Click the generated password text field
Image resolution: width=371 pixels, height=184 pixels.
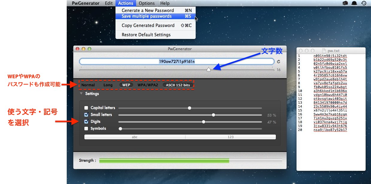(x=177, y=61)
